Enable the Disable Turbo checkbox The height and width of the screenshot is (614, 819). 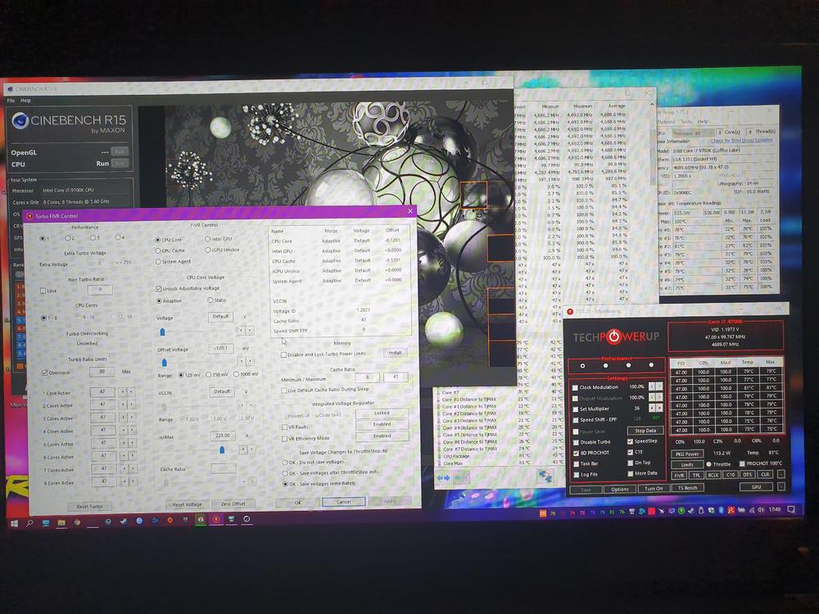point(575,442)
